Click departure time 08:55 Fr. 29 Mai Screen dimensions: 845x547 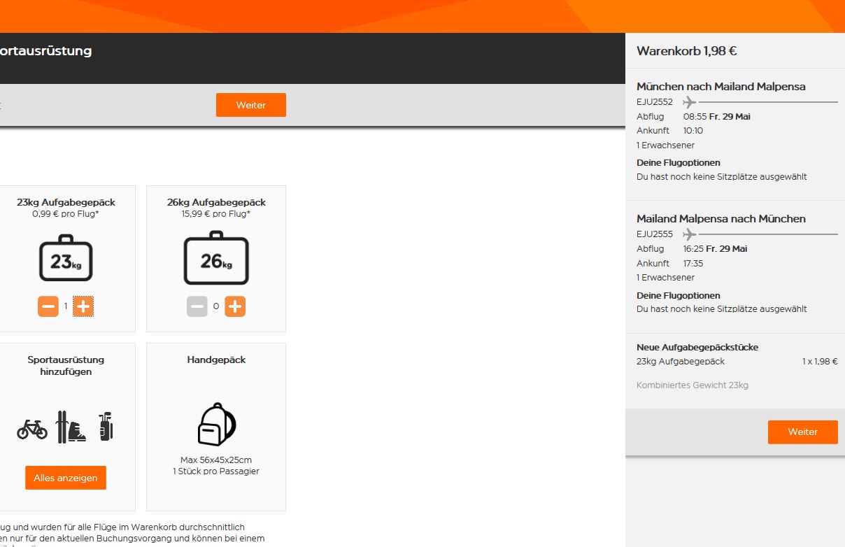(717, 117)
